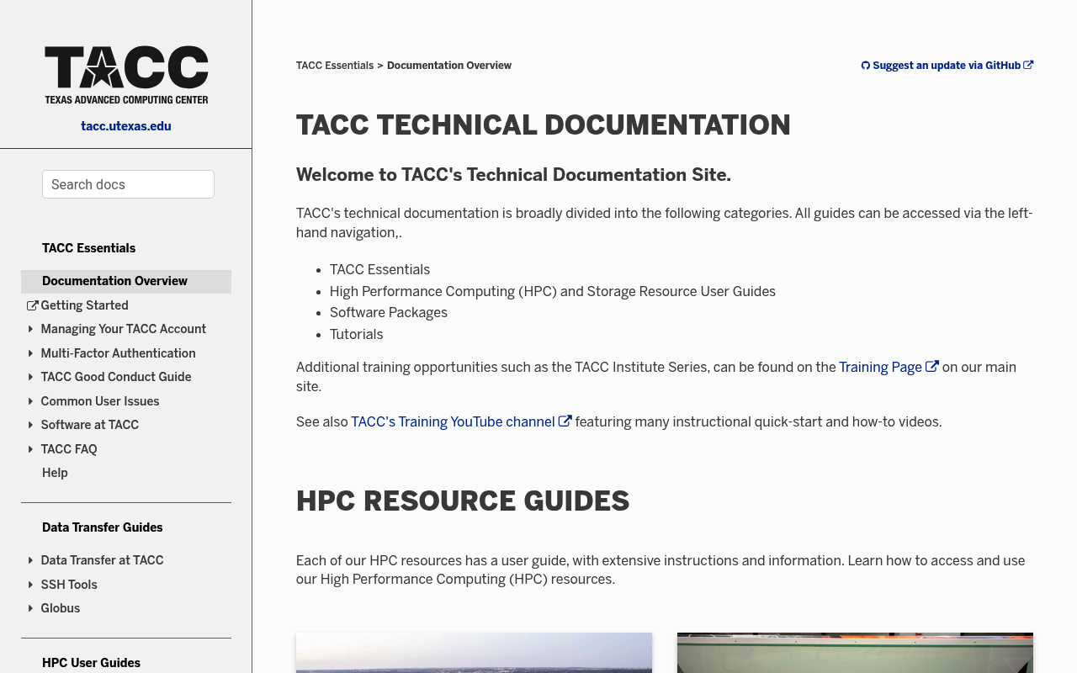Expand Managing Your TACC Account section

(x=31, y=329)
